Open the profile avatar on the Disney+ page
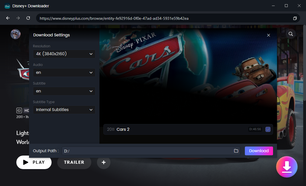The width and height of the screenshot is (306, 186). tap(15, 34)
